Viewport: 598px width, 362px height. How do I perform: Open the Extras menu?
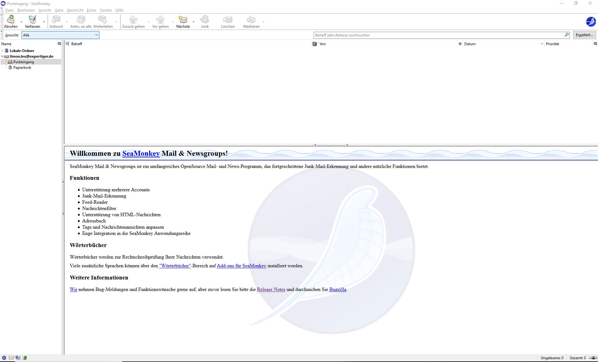pos(91,10)
